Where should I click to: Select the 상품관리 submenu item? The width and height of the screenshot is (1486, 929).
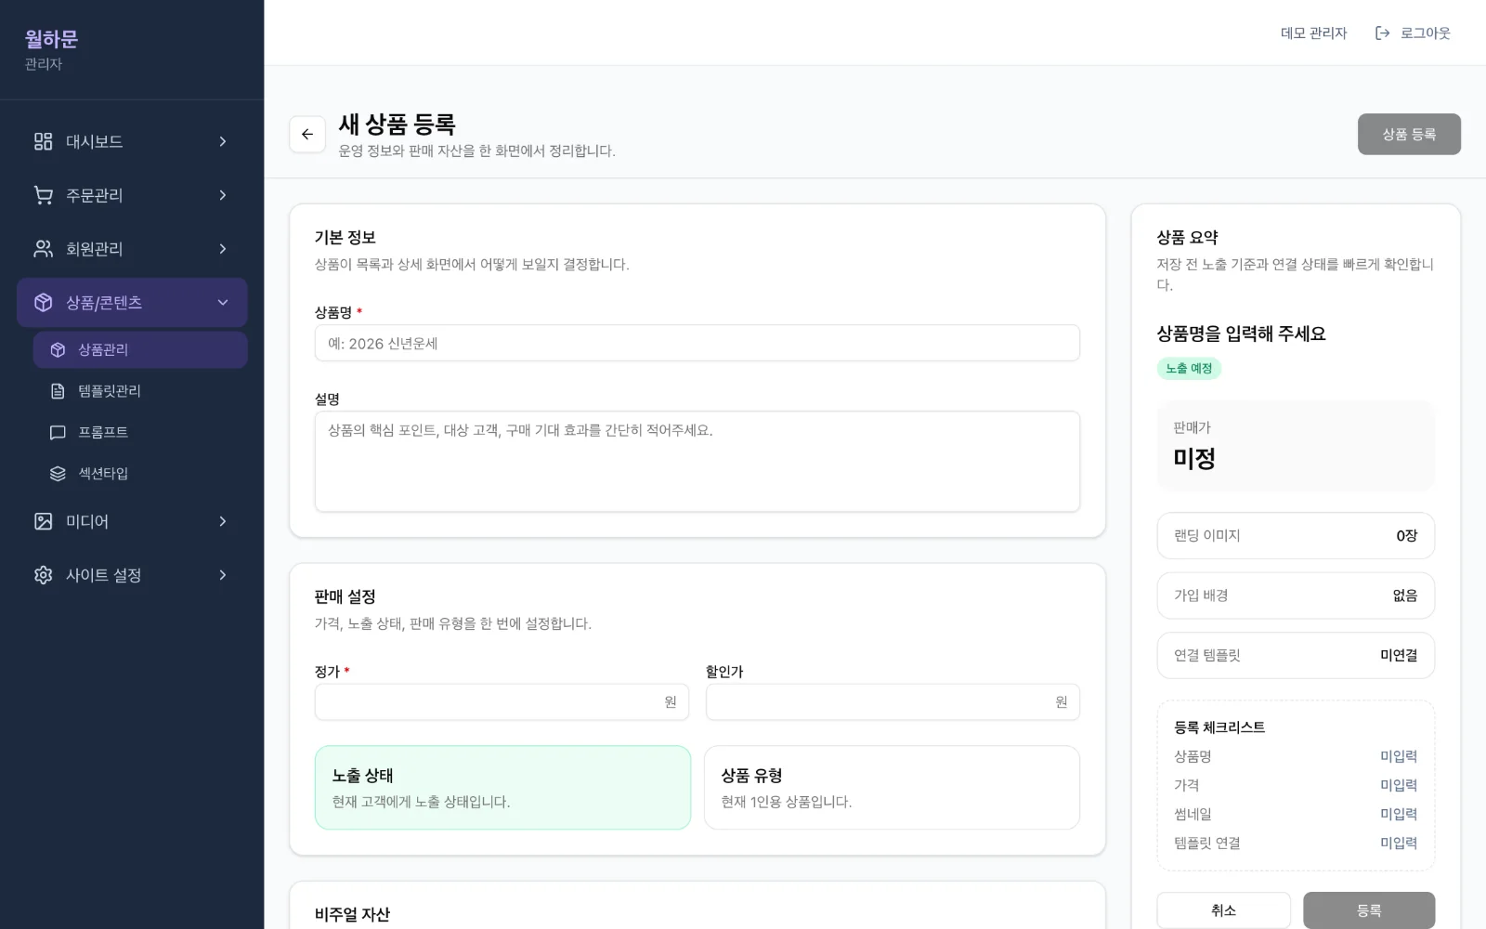click(140, 350)
